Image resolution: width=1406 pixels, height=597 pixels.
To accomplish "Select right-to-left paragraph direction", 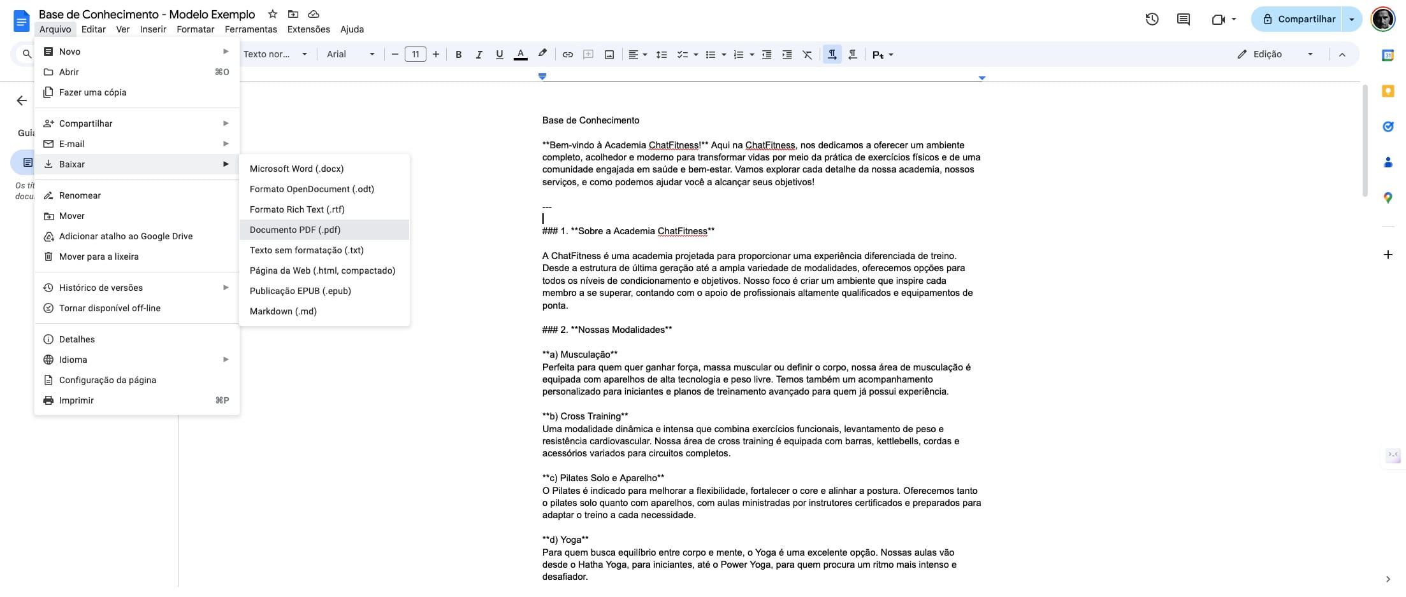I will [853, 55].
